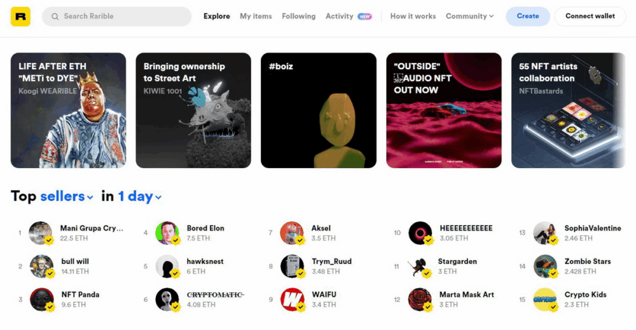Open the #boiz featured card
This screenshot has width=636, height=330.
click(319, 110)
